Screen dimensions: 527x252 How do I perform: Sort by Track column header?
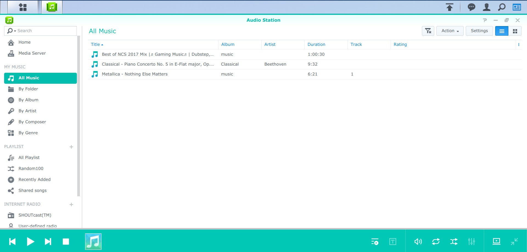(369, 44)
